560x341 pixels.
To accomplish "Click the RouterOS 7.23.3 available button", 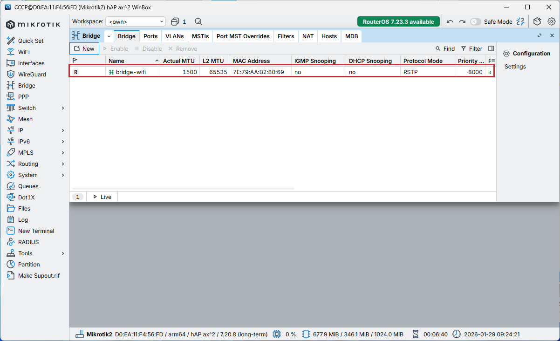I will coord(398,21).
